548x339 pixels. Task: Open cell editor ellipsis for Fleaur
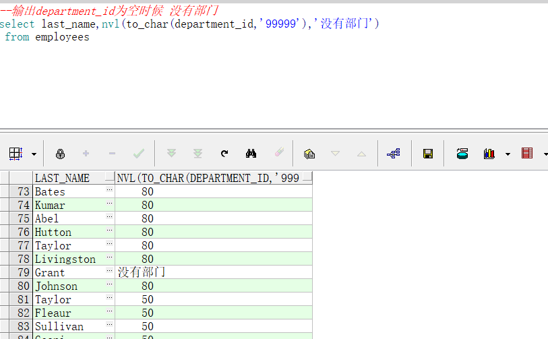pos(109,311)
